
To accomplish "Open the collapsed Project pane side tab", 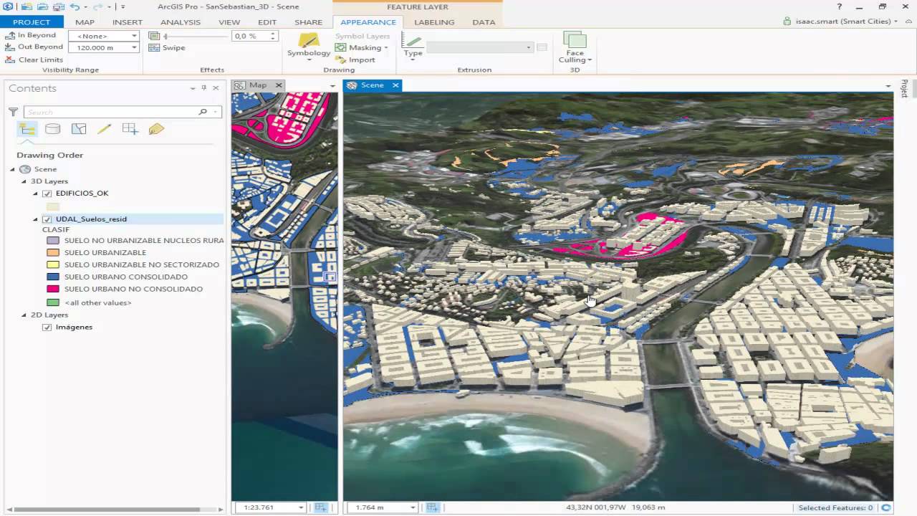I will pyautogui.click(x=904, y=89).
